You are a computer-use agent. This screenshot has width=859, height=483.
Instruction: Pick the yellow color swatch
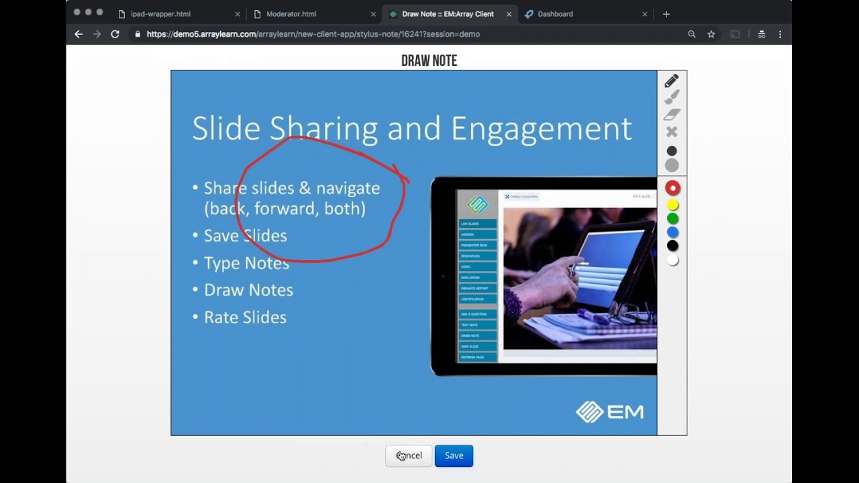pos(672,205)
